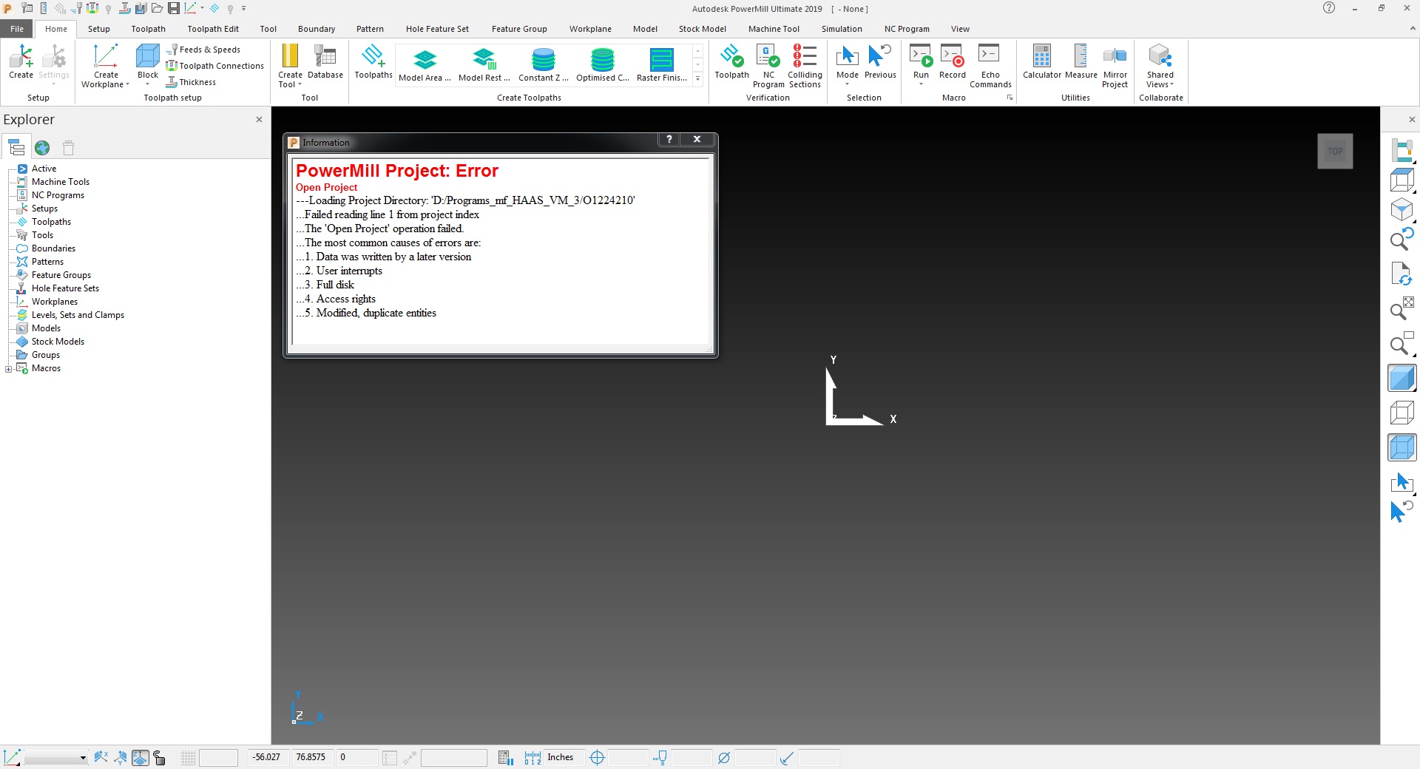
Task: Close the Information error dialog
Action: (697, 139)
